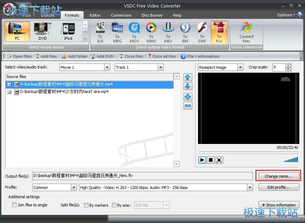
Task: Adjust the volume level bars
Action: point(291,160)
